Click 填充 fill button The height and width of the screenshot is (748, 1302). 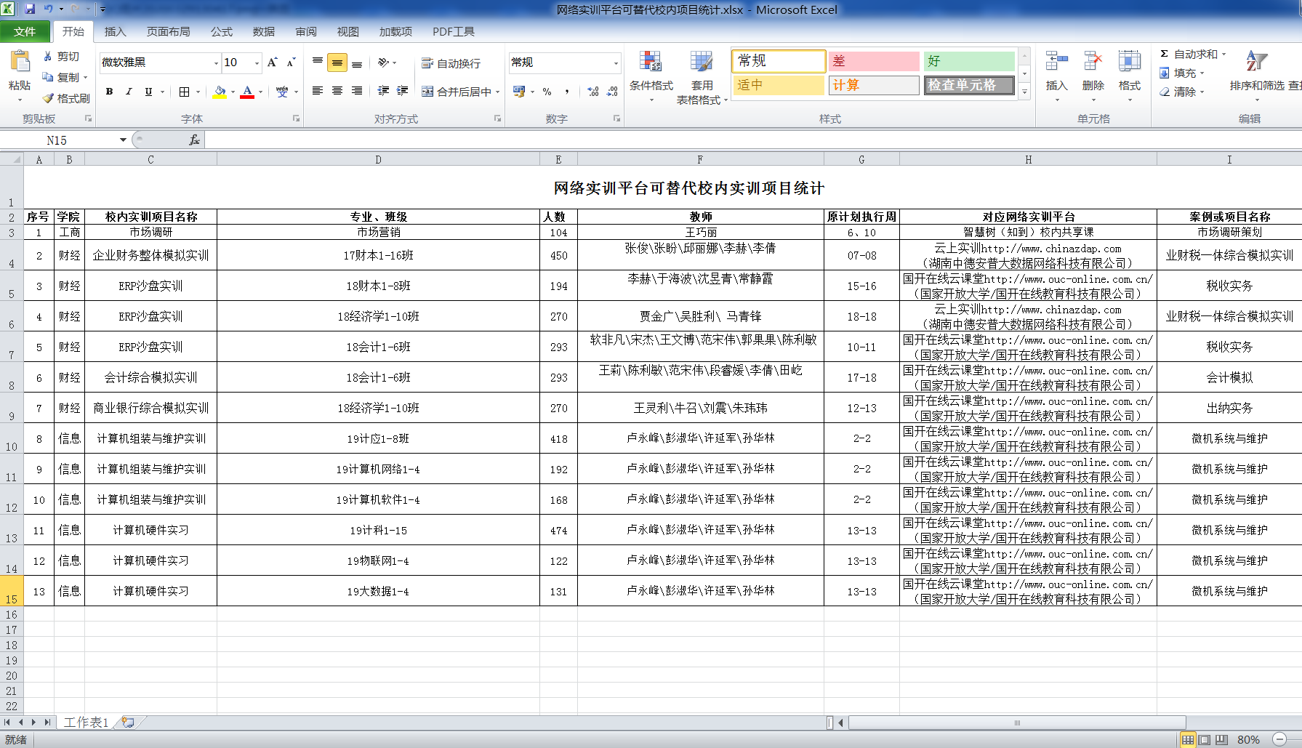(x=1182, y=73)
